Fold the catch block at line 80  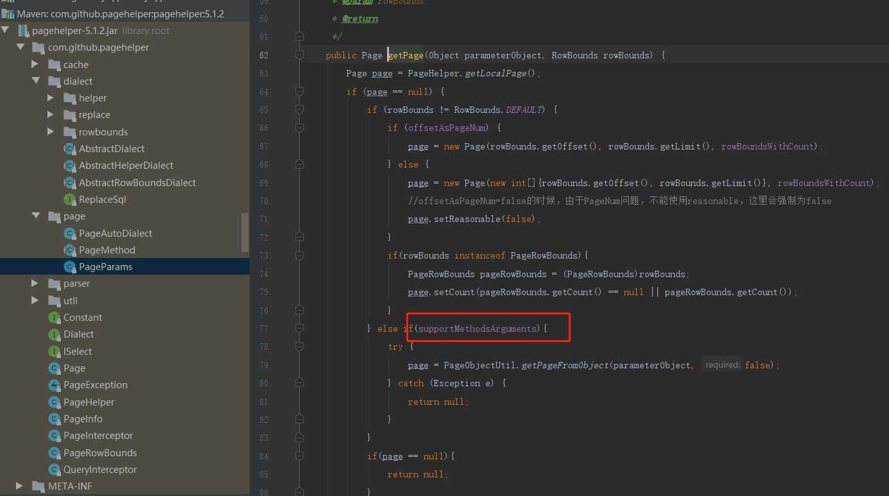[299, 384]
